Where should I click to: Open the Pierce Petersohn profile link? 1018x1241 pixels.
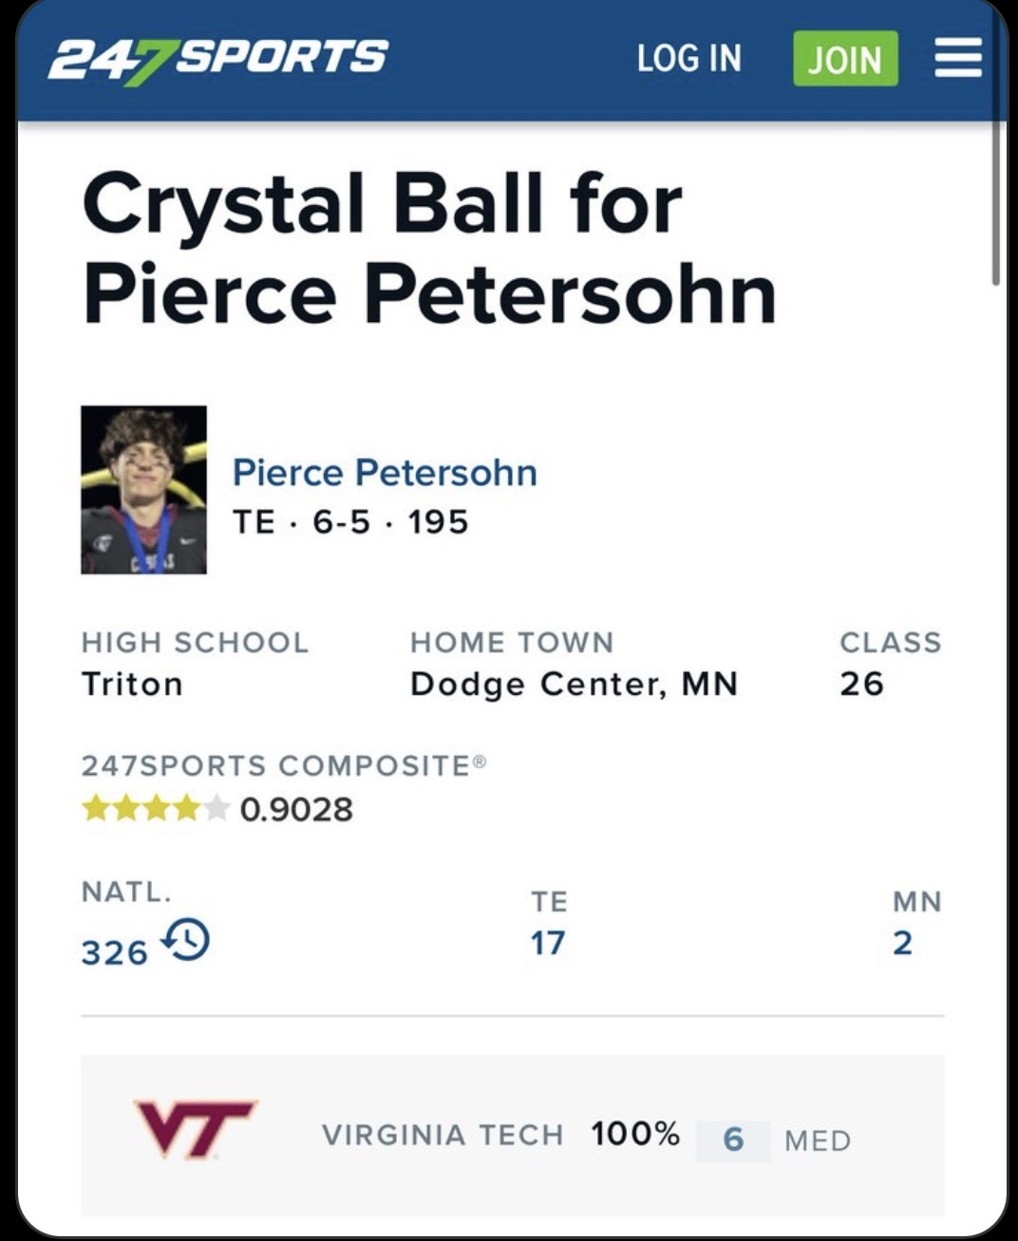pos(385,472)
